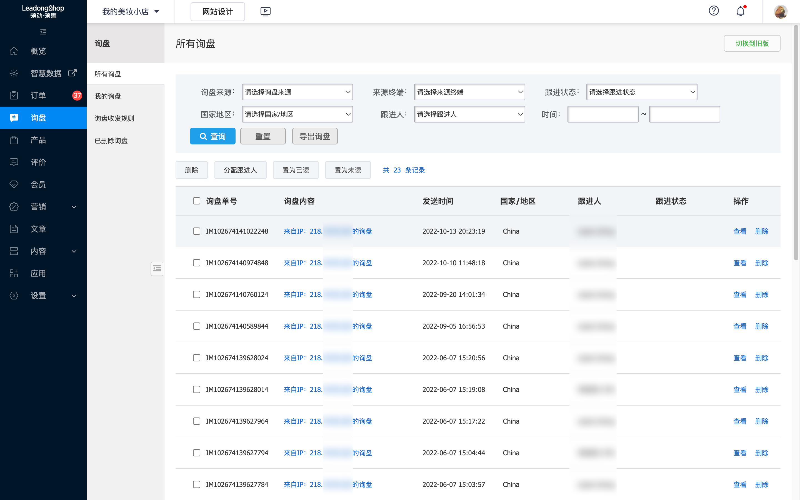Click the notification bell icon
800x500 pixels.
[x=741, y=11]
